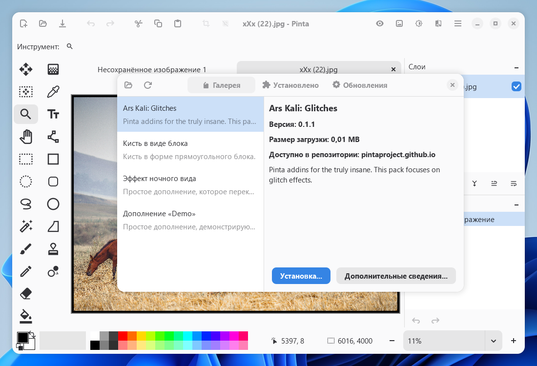Screen dimensions: 537x366
Task: Open the main hamburger menu
Action: point(457,23)
